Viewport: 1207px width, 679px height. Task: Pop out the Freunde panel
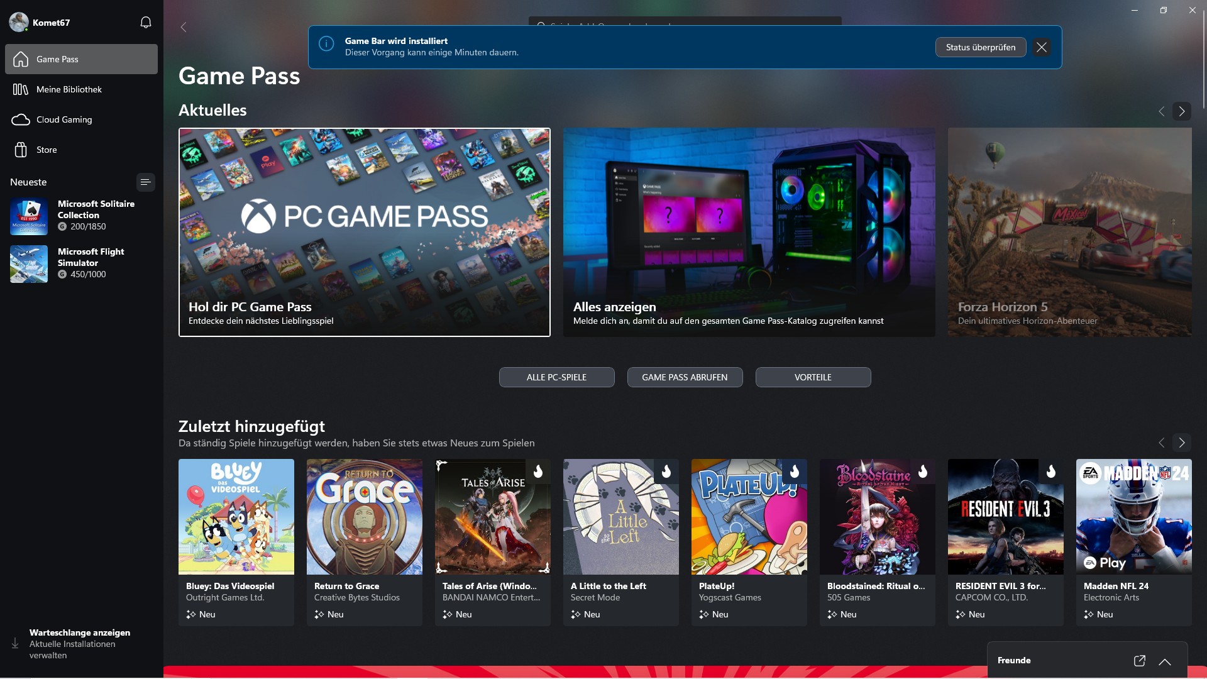pos(1139,661)
